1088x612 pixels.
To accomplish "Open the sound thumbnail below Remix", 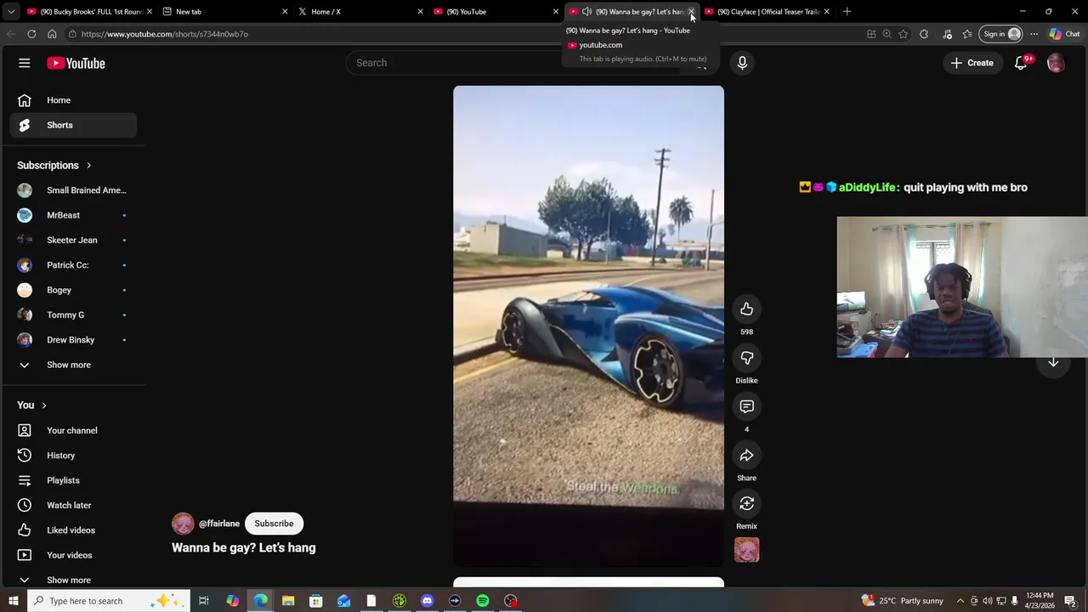I will (746, 550).
